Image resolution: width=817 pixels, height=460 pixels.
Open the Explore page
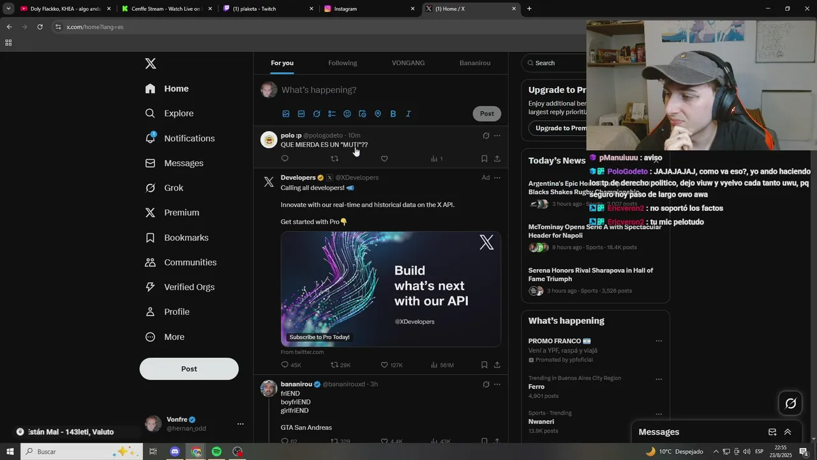click(170, 113)
